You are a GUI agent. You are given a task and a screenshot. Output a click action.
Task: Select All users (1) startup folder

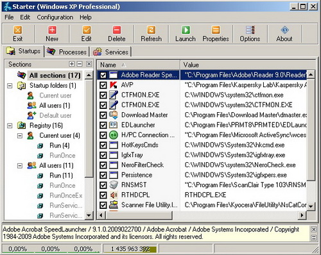55,106
